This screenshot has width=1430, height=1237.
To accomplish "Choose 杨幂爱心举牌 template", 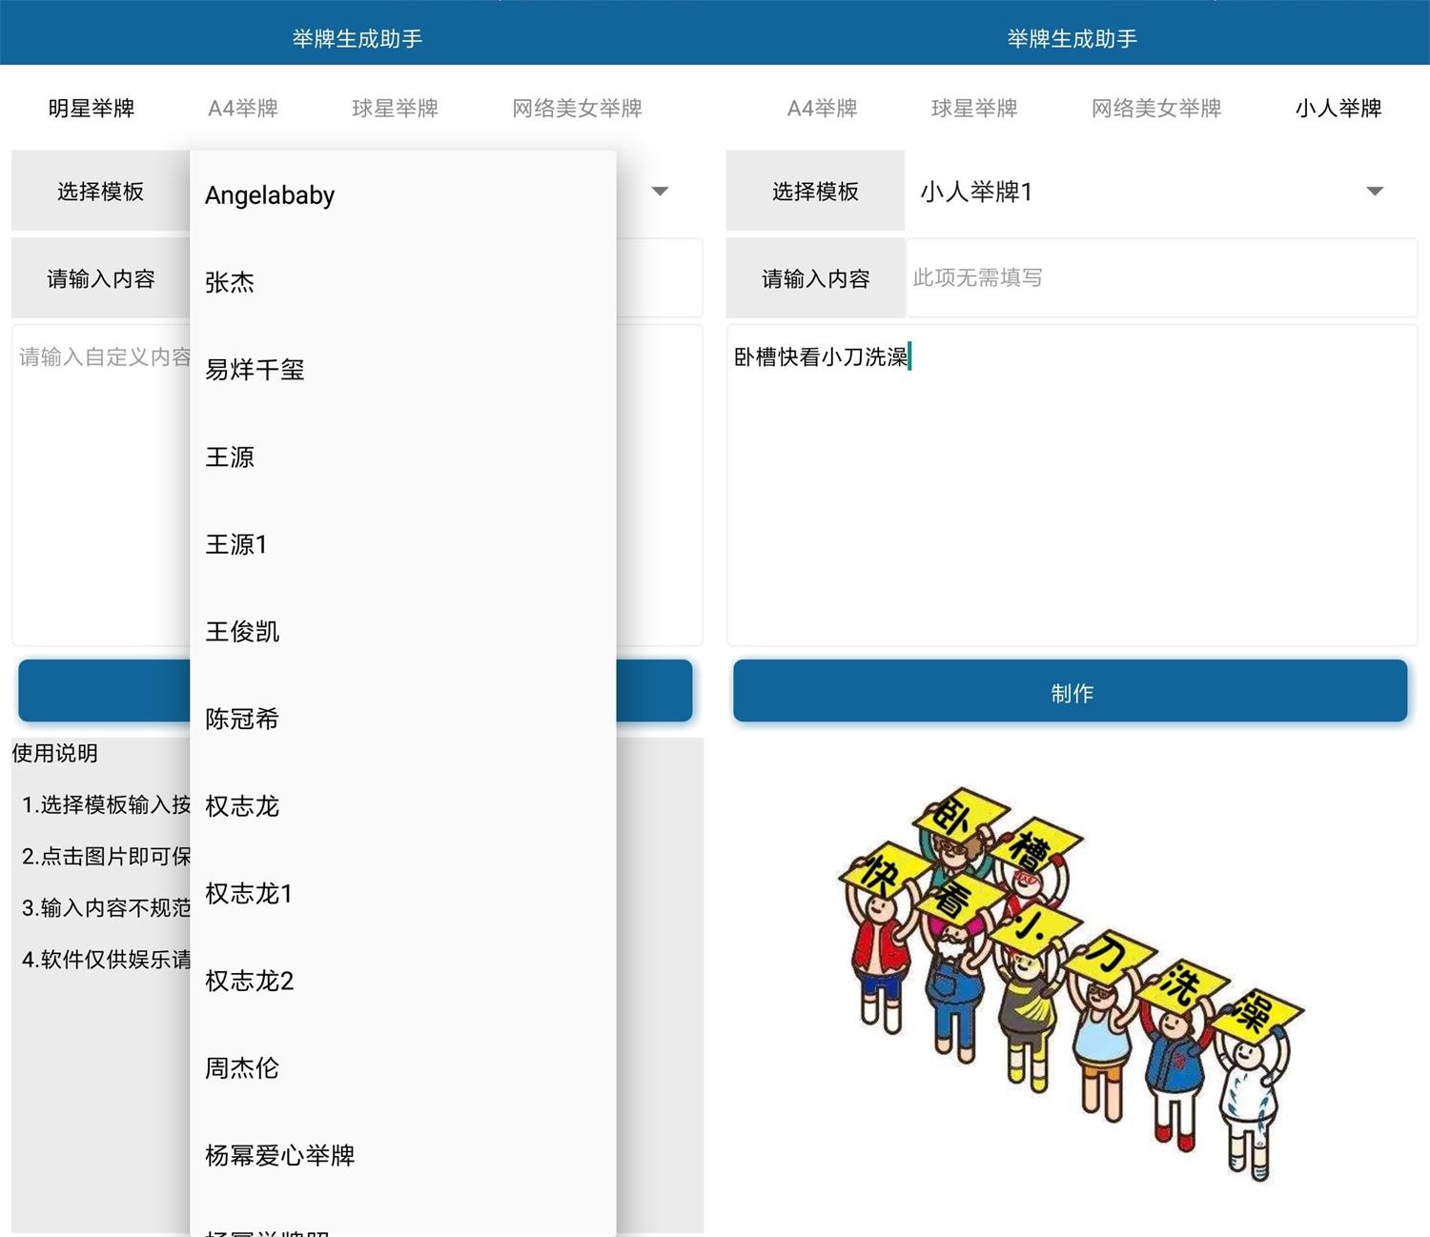I will pyautogui.click(x=278, y=1156).
